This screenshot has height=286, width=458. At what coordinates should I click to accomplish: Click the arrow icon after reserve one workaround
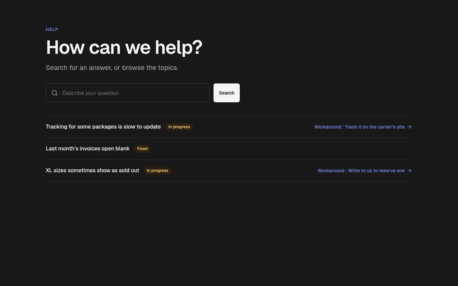click(410, 171)
